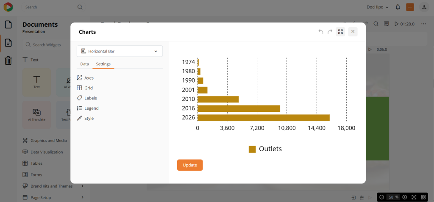Open the grid view icon in zoom bar
434x202 pixels.
point(423,197)
